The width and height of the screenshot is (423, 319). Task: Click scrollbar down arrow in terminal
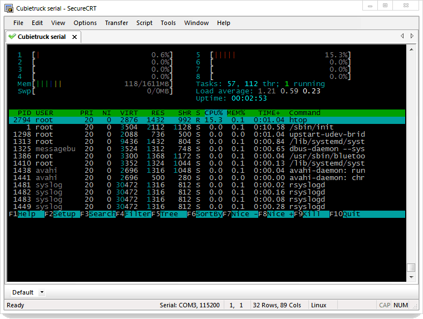pos(411,277)
